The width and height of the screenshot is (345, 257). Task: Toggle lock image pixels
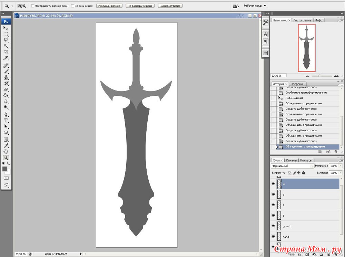point(294,173)
